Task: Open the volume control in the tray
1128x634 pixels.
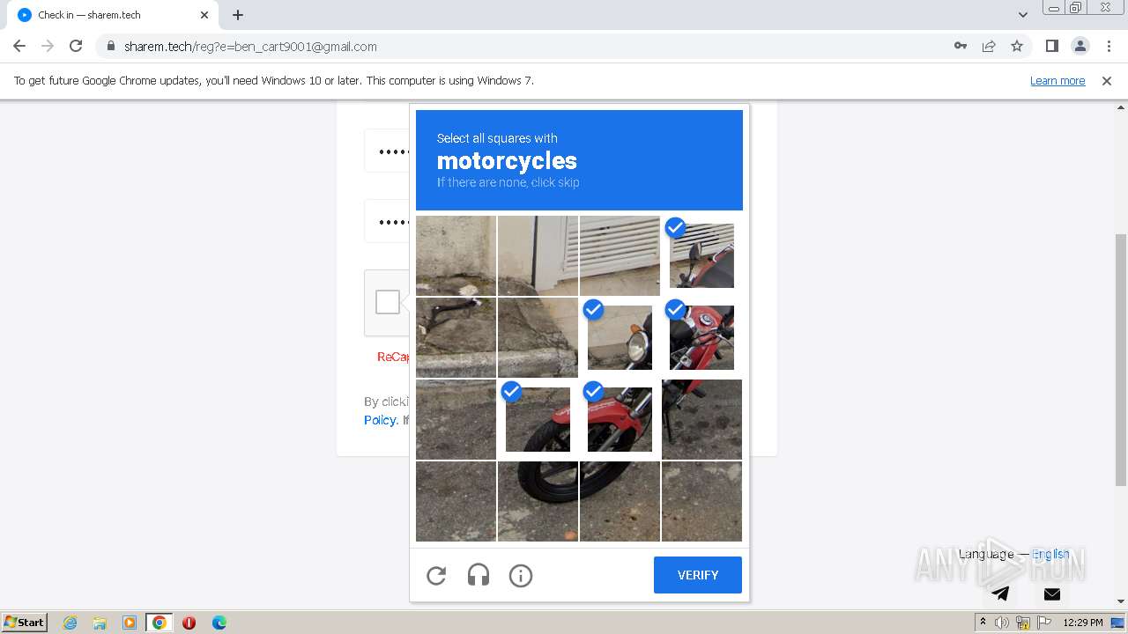Action: (x=1002, y=623)
